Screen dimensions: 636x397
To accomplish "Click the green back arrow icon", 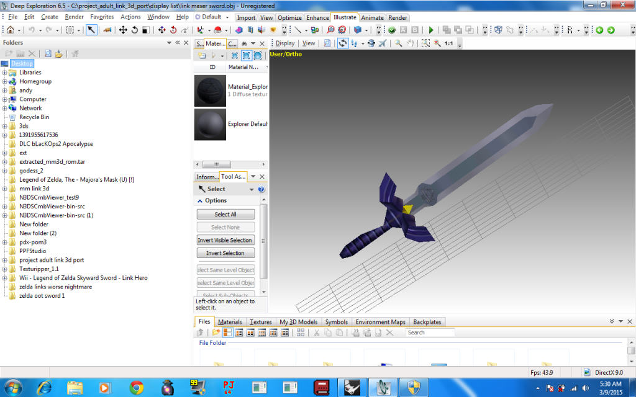I will (x=599, y=30).
